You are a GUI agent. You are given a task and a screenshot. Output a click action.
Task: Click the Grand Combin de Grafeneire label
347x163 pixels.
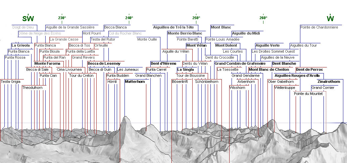240,63
